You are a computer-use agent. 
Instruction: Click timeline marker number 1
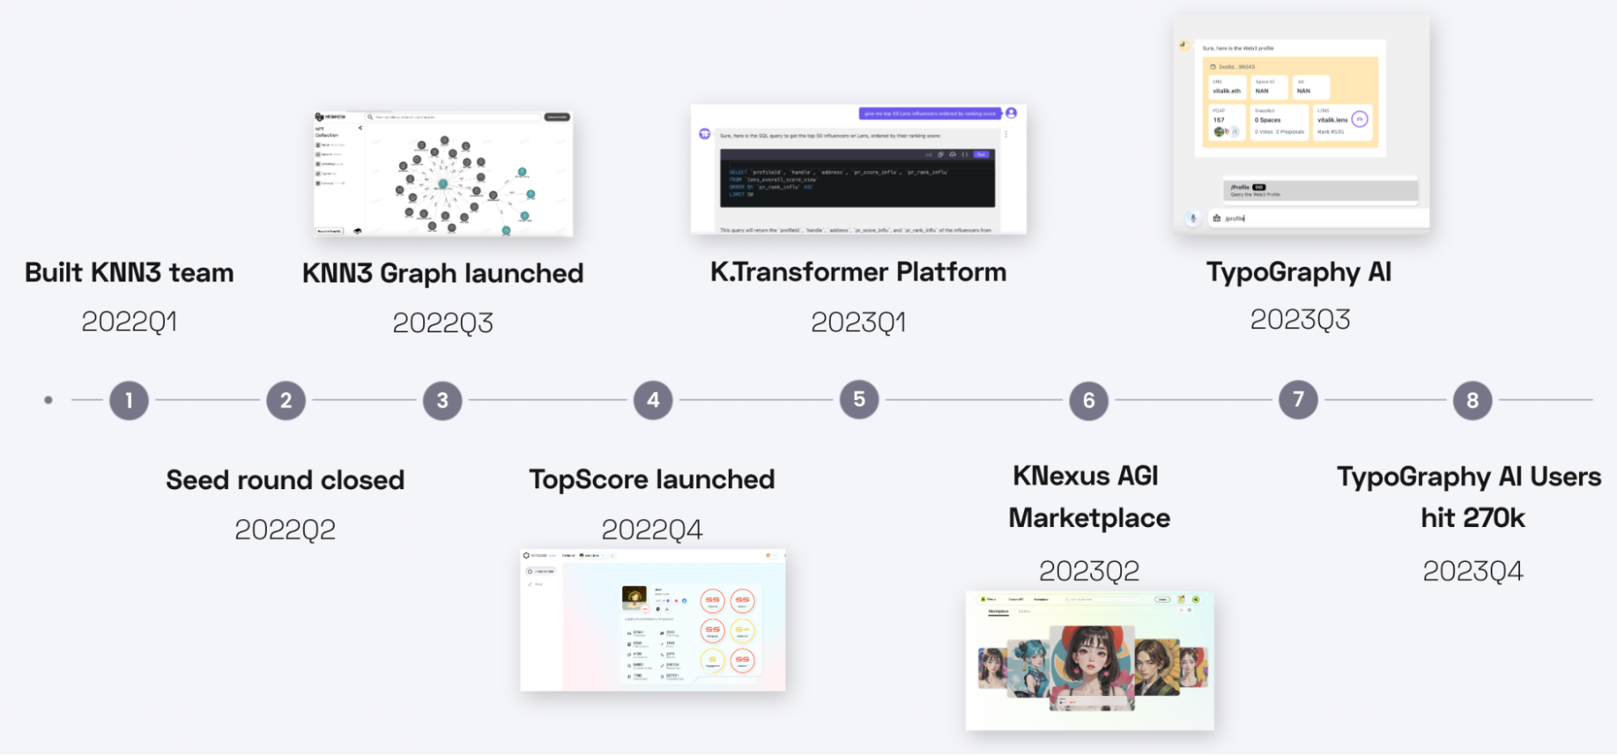coord(129,400)
